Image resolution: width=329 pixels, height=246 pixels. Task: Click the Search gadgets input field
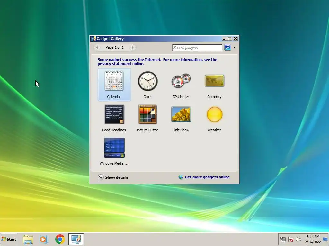click(x=197, y=47)
